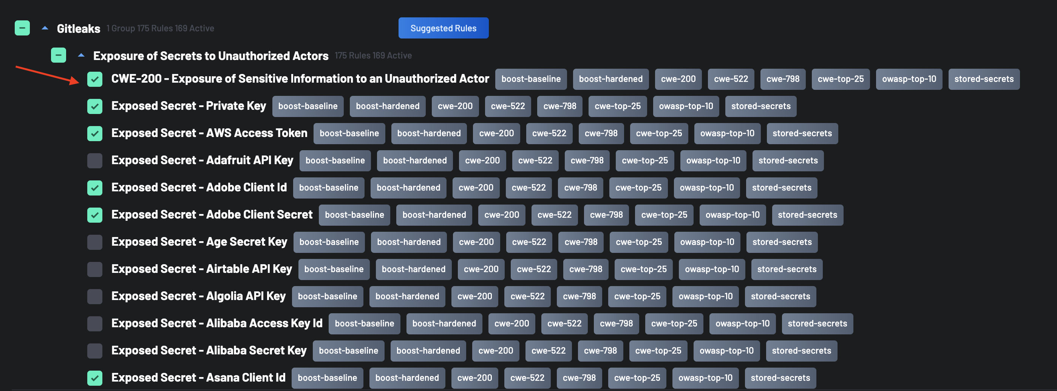The image size is (1057, 391).
Task: Open Exposed Secret - Adafruit API Key name
Action: coord(202,160)
